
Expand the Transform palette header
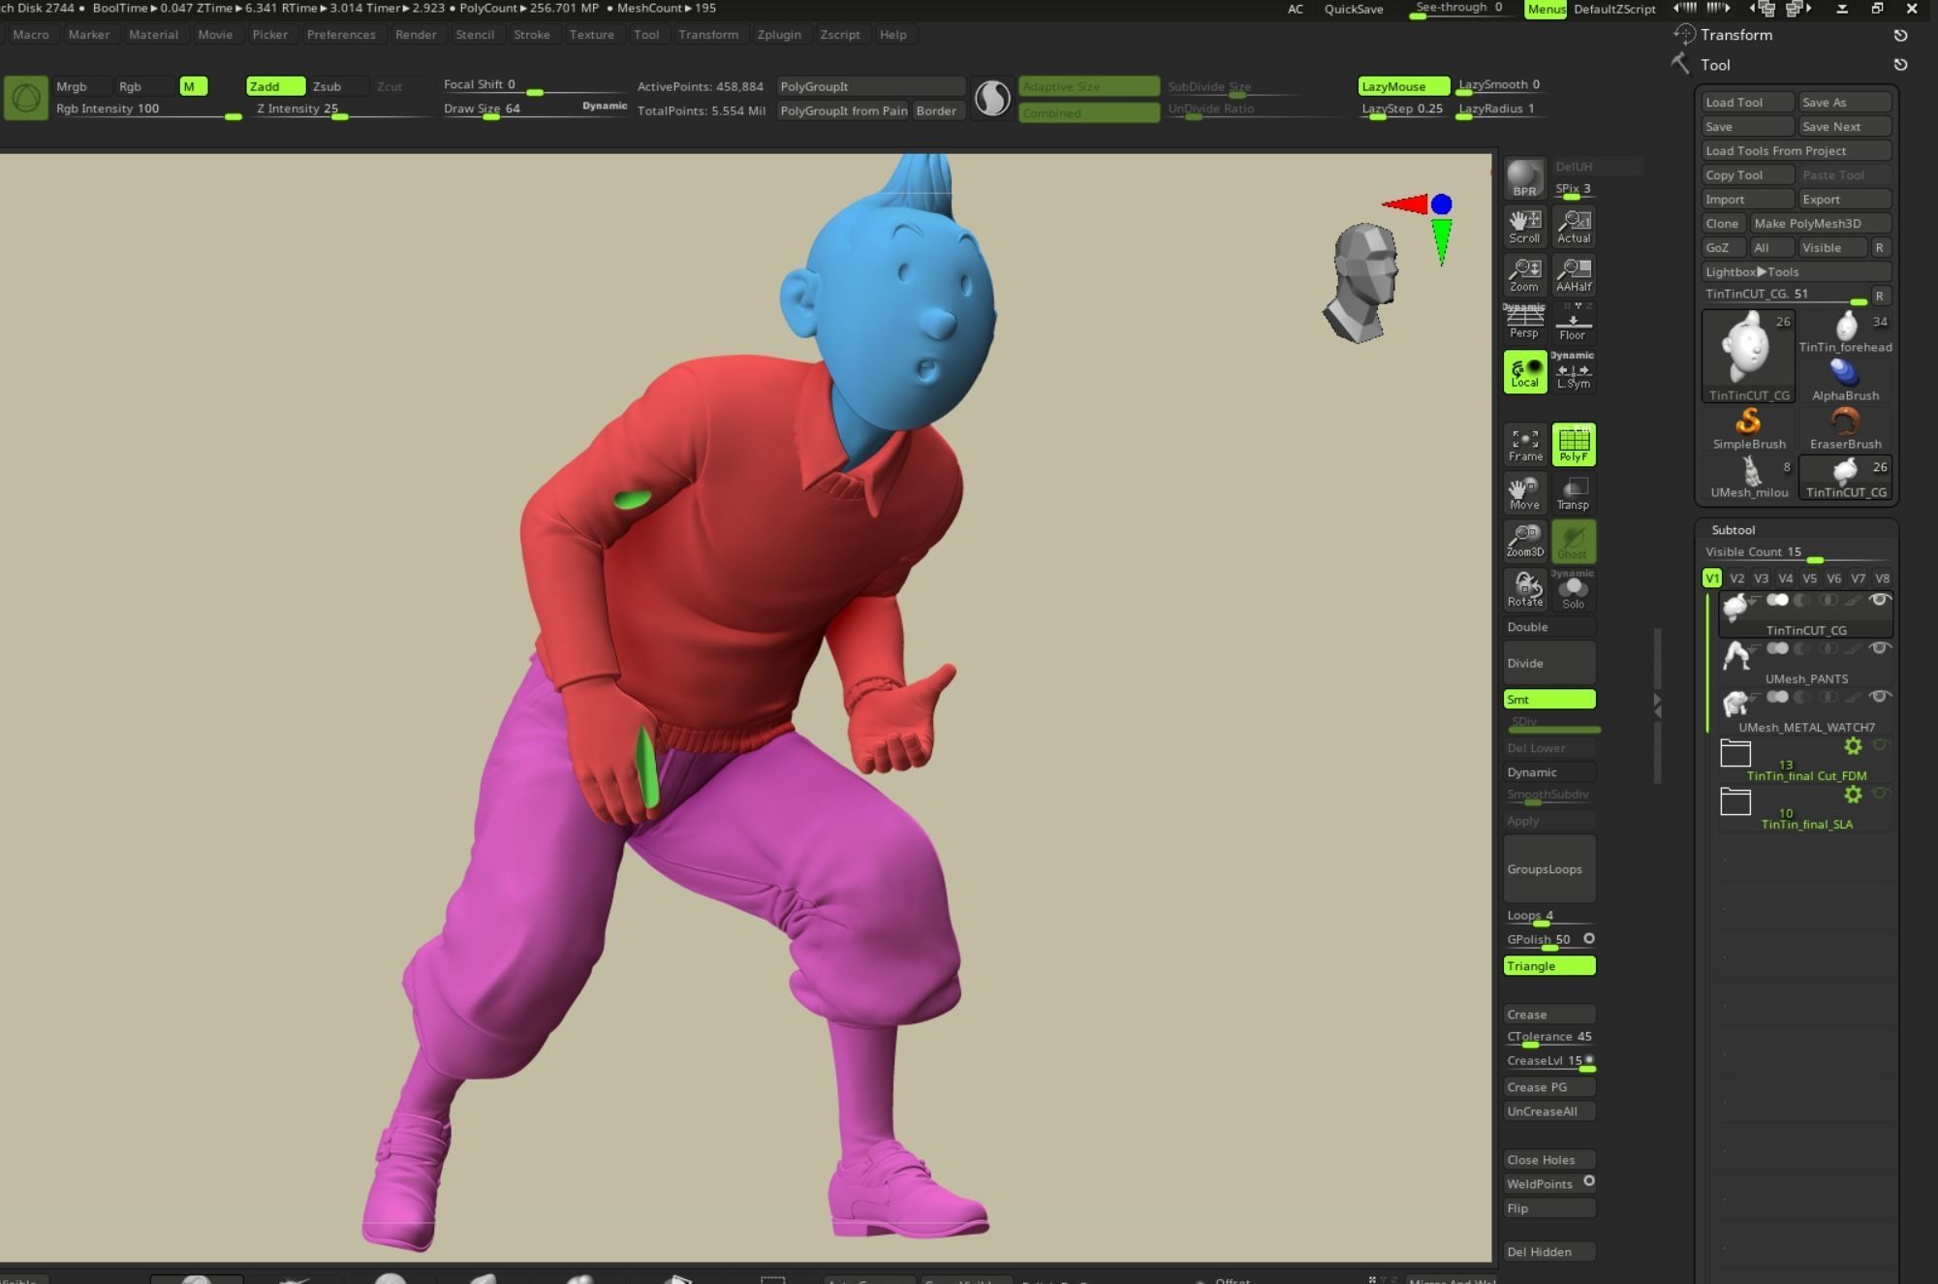tap(1736, 35)
